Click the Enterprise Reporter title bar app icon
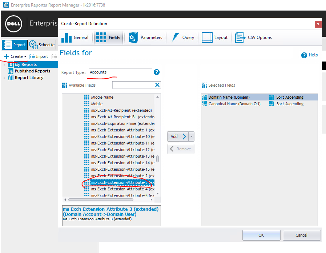The width and height of the screenshot is (326, 253). (x=6, y=5)
